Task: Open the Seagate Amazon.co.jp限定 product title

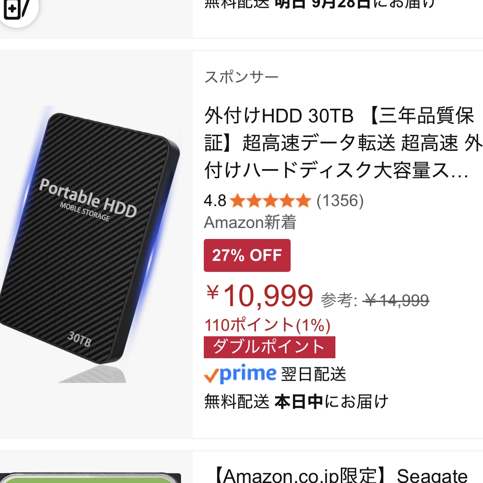Action: pyautogui.click(x=342, y=475)
